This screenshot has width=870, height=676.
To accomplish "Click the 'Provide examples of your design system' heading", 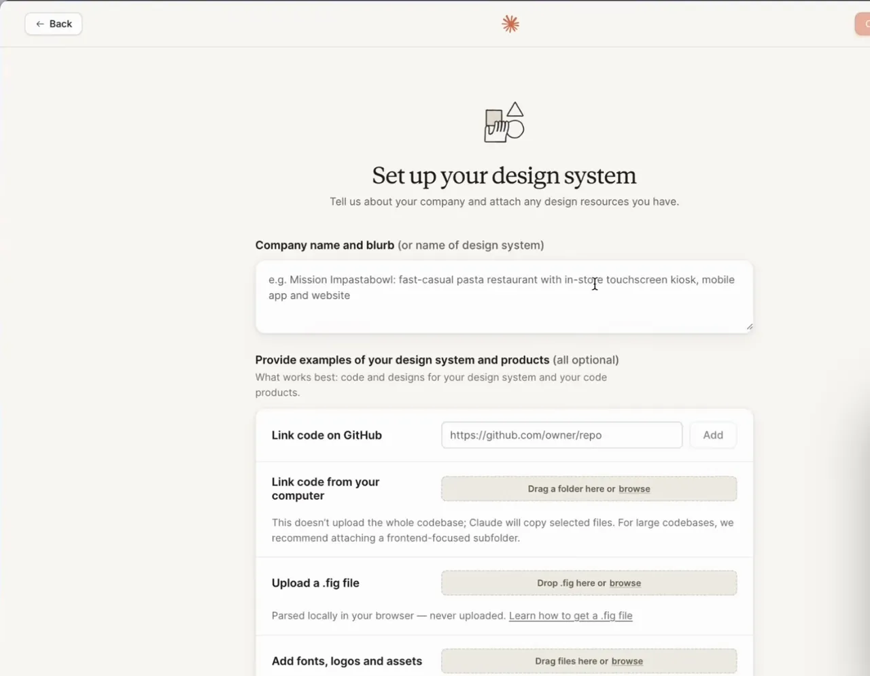I will pos(402,360).
